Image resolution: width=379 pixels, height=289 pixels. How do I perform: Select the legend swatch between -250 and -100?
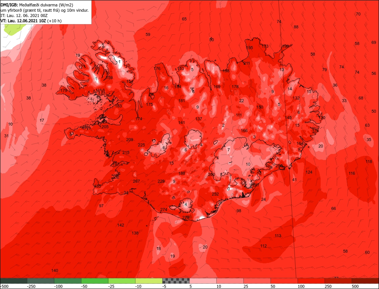(x=41, y=281)
